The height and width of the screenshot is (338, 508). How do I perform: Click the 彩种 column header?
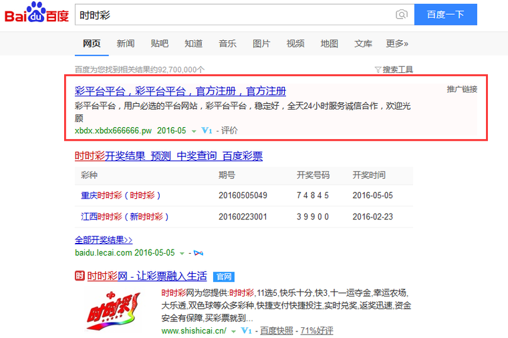click(89, 175)
